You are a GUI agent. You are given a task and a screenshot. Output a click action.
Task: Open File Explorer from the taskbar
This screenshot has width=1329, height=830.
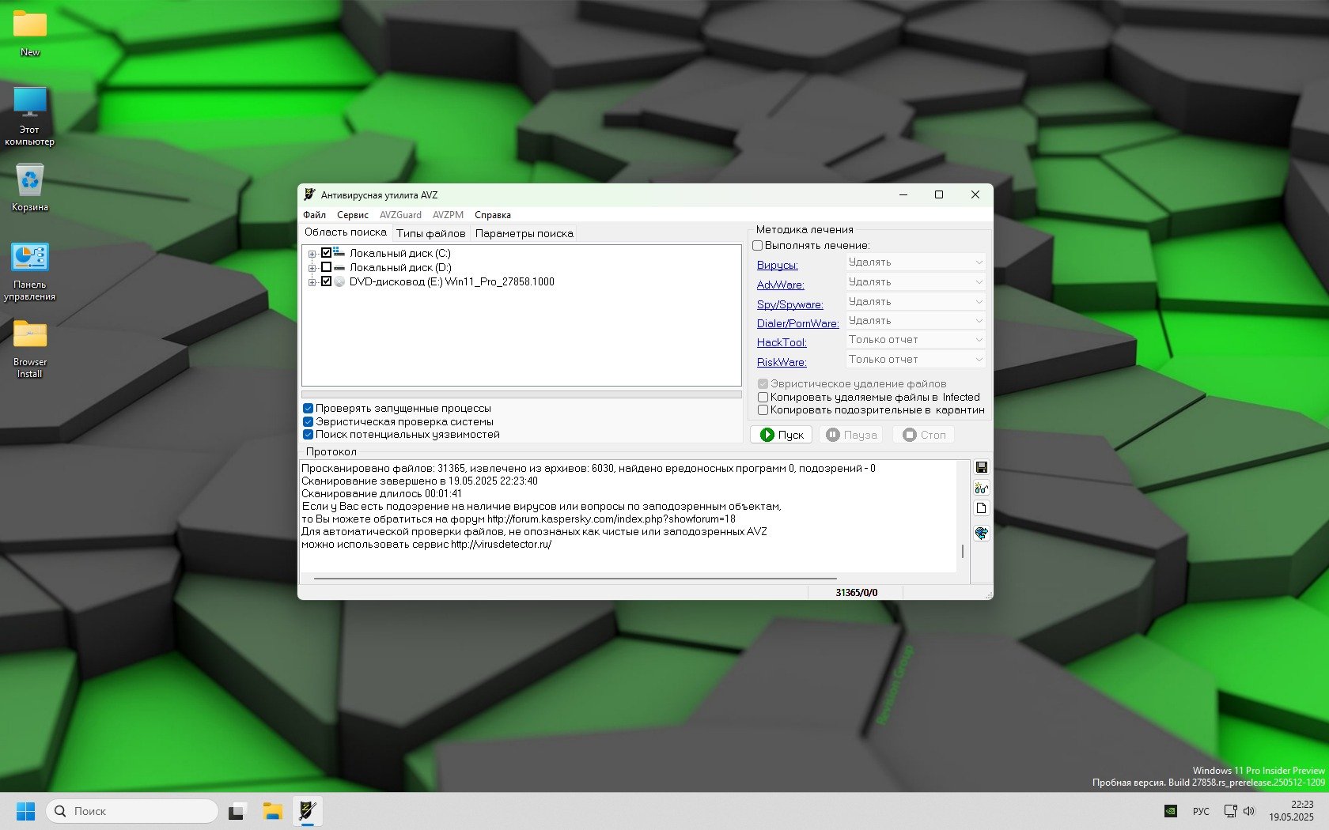[273, 811]
